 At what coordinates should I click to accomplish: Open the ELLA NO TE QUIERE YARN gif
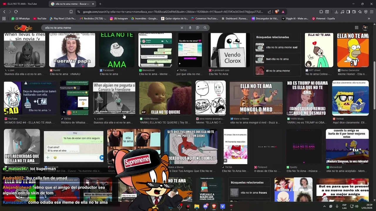(x=165, y=98)
